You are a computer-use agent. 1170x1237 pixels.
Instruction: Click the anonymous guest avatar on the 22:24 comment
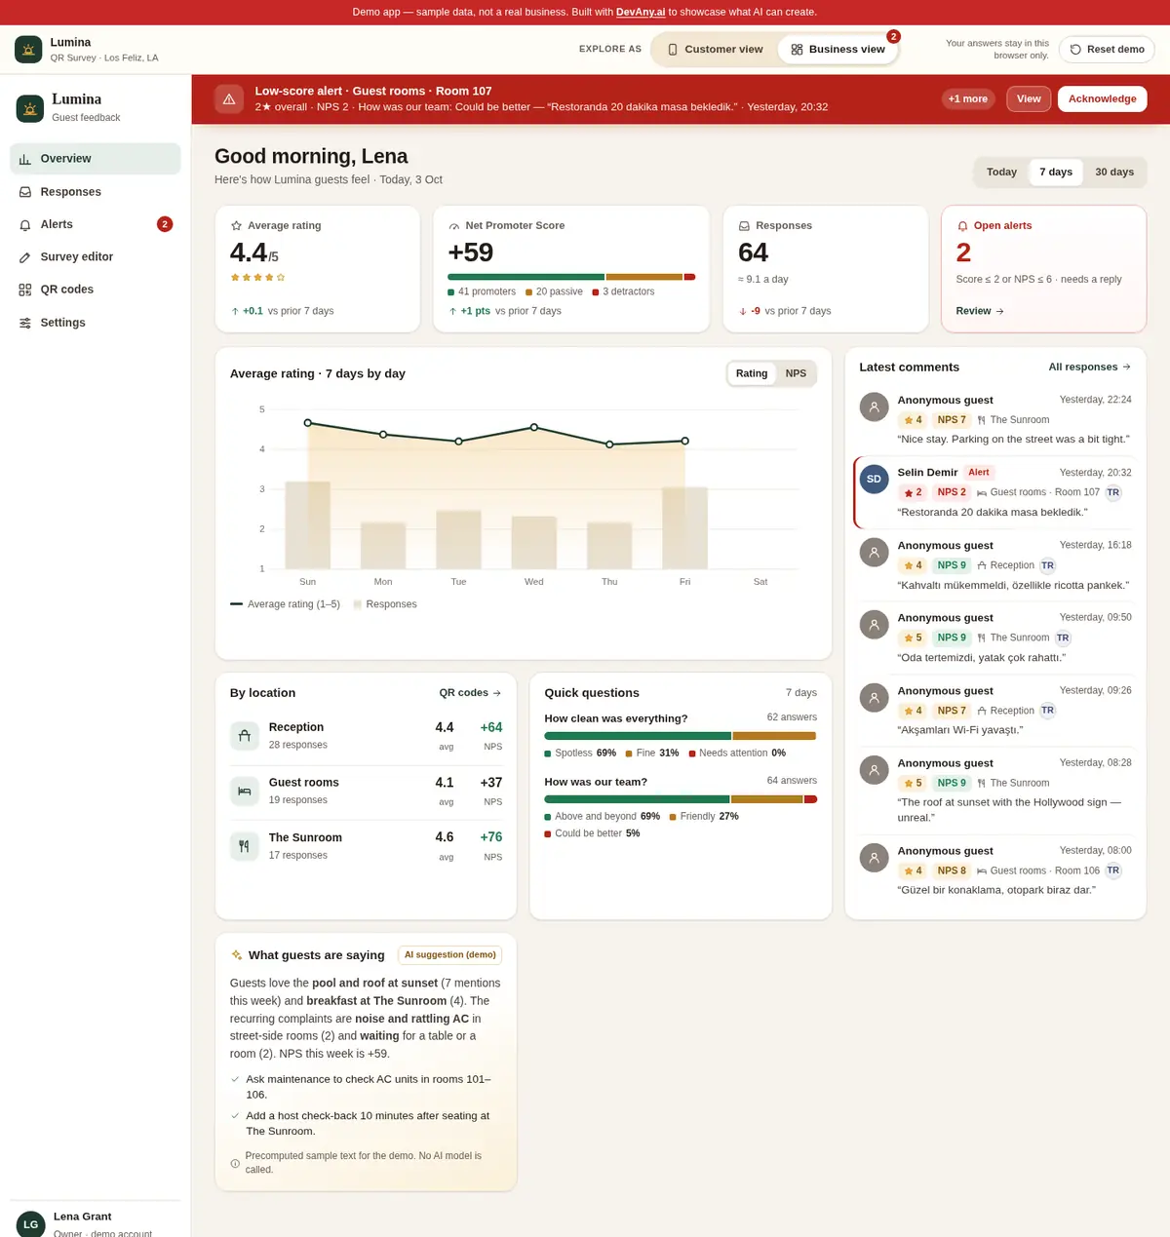(874, 406)
